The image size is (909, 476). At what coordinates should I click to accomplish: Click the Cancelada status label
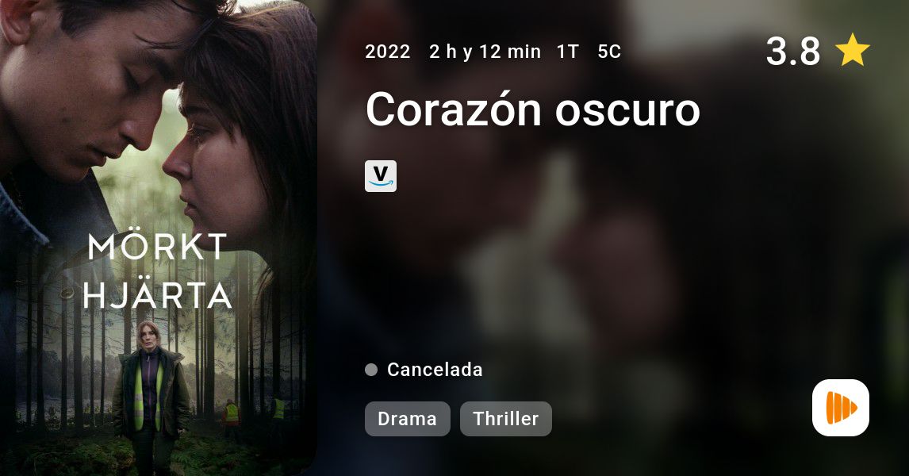(x=435, y=370)
